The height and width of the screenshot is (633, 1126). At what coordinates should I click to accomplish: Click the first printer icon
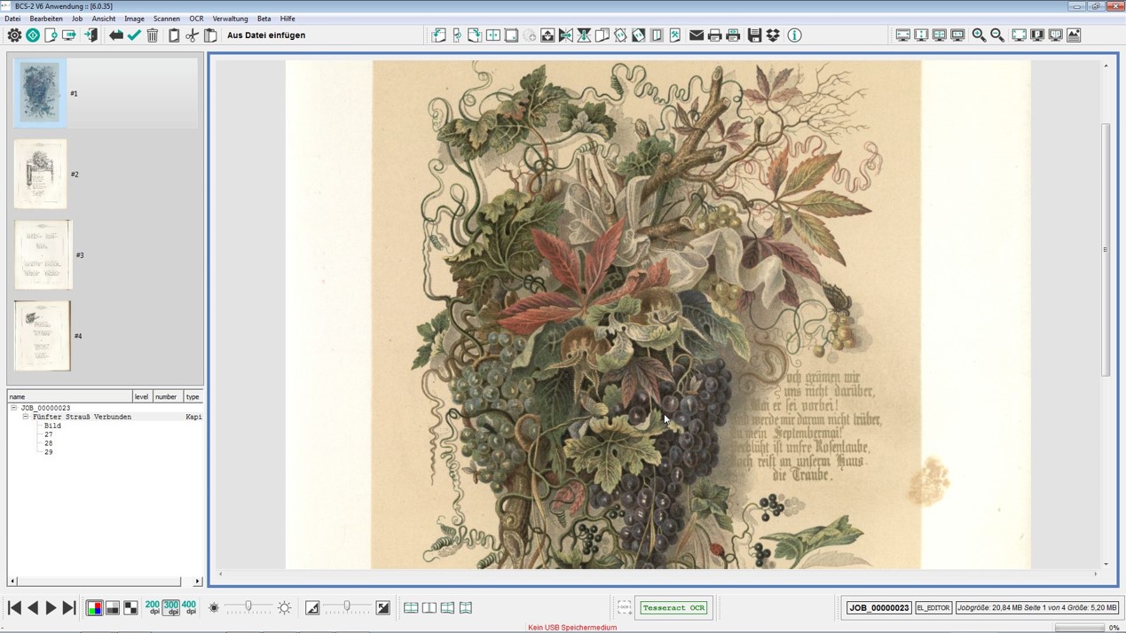pos(714,35)
